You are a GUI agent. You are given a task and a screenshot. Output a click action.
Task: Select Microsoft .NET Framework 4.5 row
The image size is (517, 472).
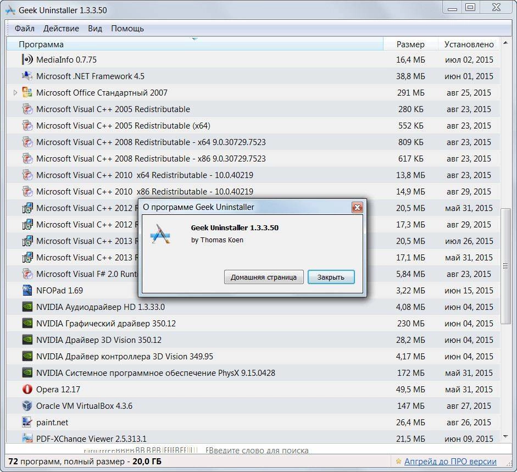(x=253, y=76)
